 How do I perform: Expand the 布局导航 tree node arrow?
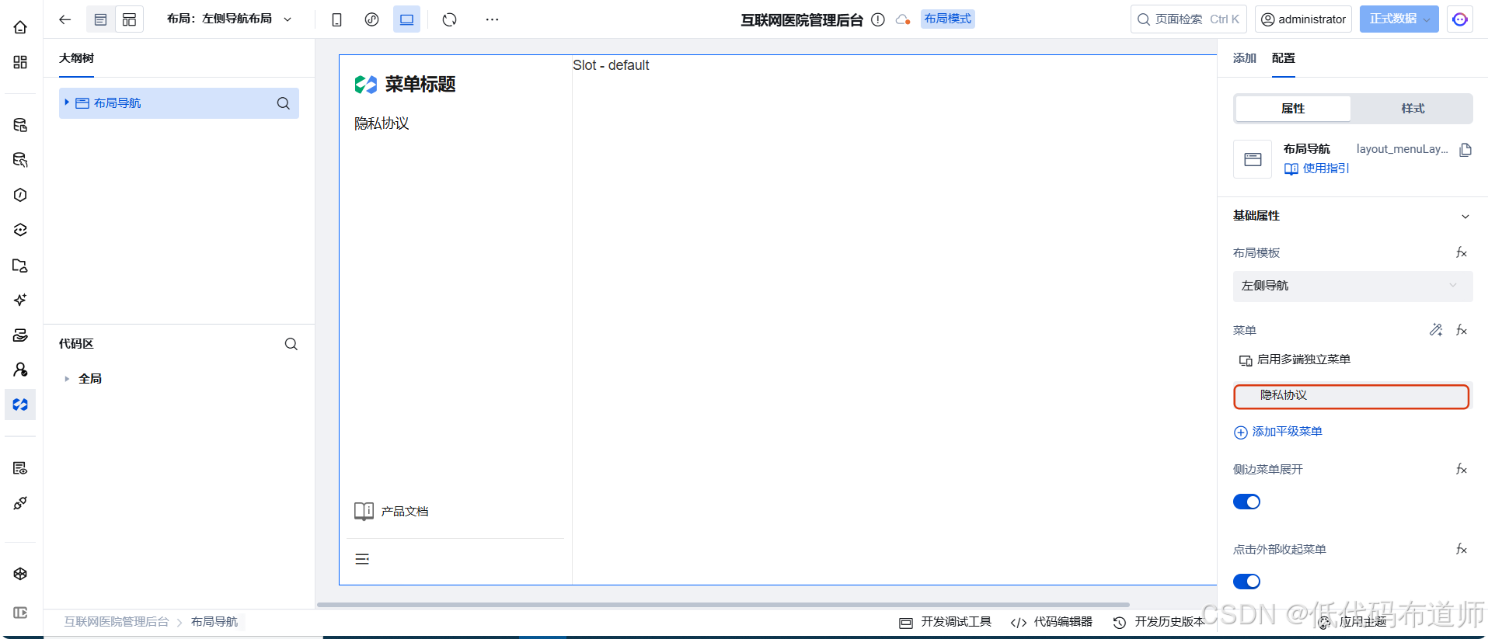pyautogui.click(x=68, y=102)
